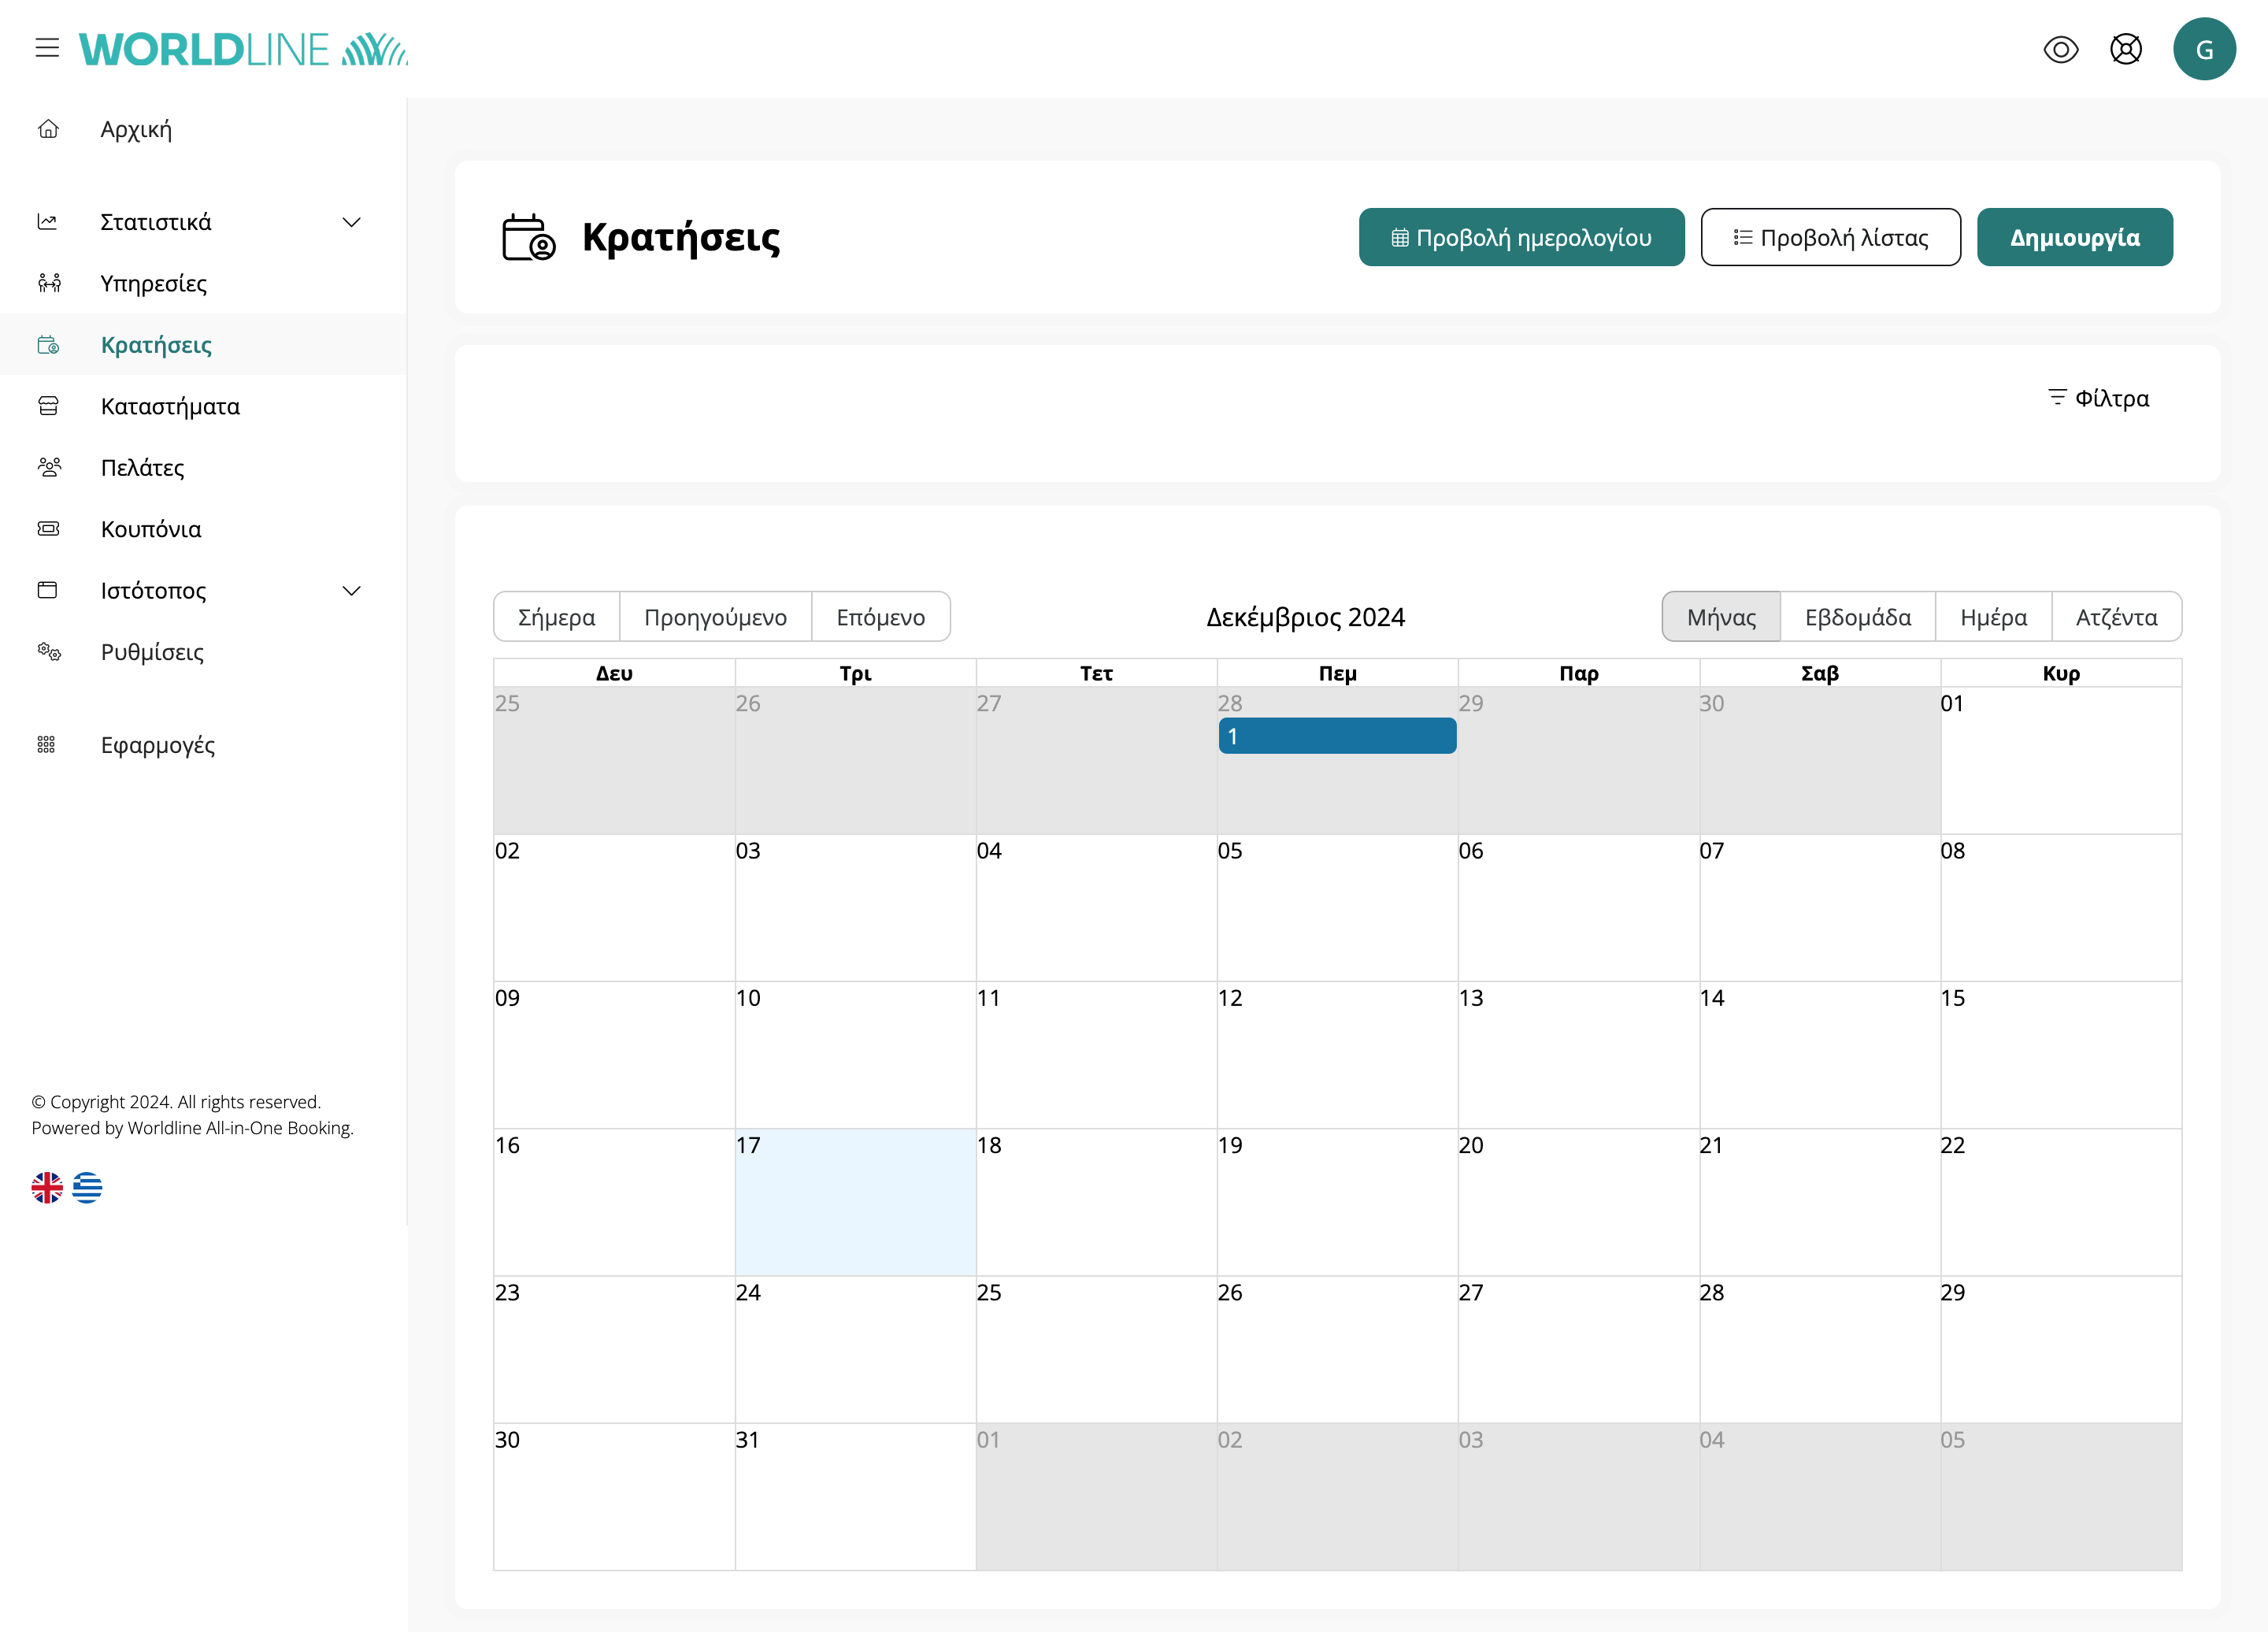This screenshot has width=2268, height=1632.
Task: Click the eye preview icon in header
Action: click(x=2060, y=49)
